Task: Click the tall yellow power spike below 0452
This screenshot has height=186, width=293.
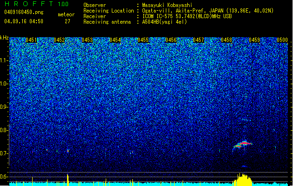Action: coord(68,180)
